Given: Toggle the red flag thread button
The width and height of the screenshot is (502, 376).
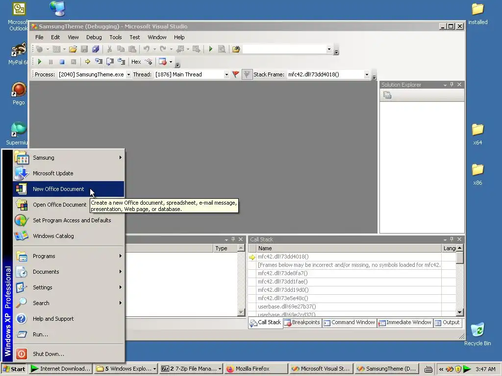Looking at the screenshot, I should click(236, 74).
